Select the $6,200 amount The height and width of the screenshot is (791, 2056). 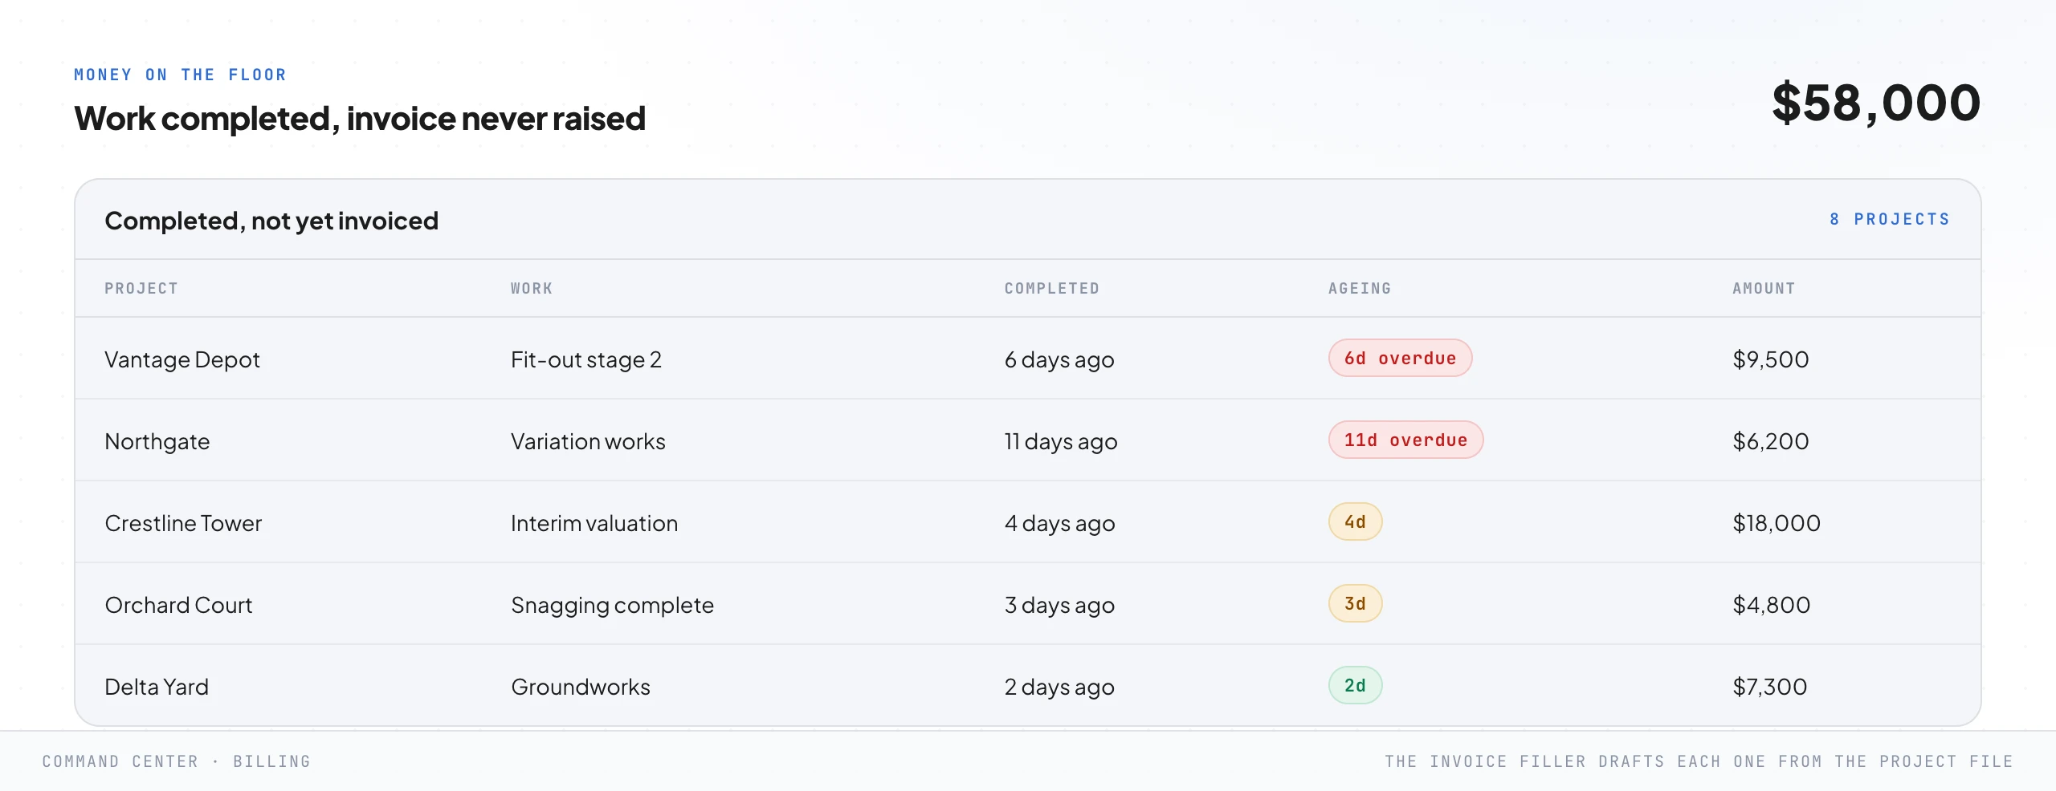pos(1771,441)
